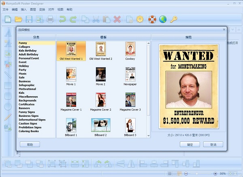This screenshot has width=243, height=177.
Task: Pick the Cowboy template thumbnail
Action: pyautogui.click(x=130, y=50)
